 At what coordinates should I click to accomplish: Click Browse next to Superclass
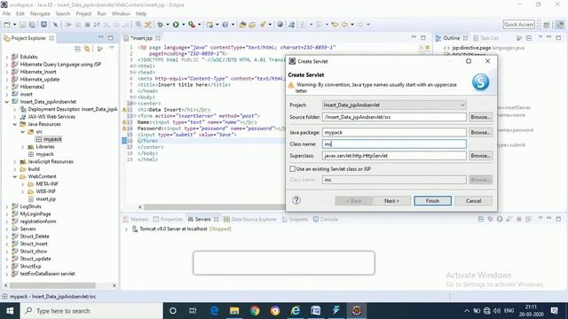(480, 156)
